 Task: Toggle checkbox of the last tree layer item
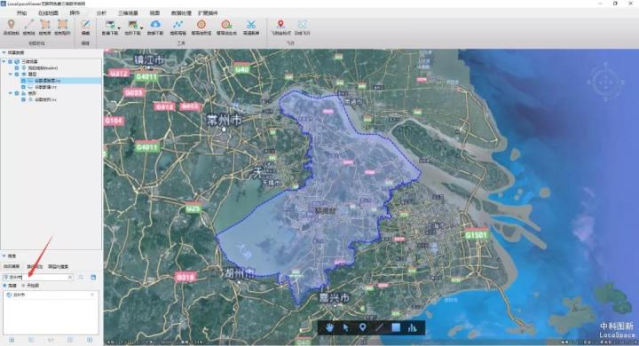coord(23,99)
